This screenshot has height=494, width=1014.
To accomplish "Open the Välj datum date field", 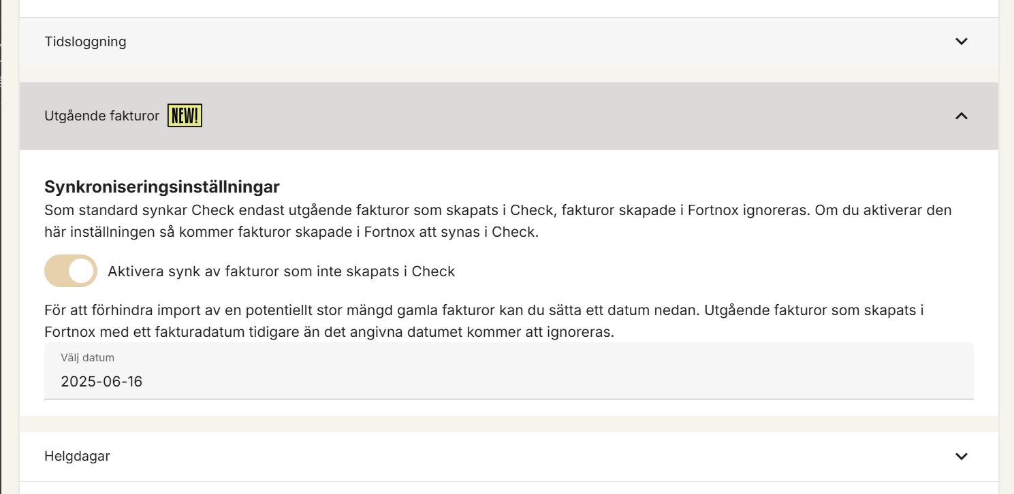I will point(509,371).
